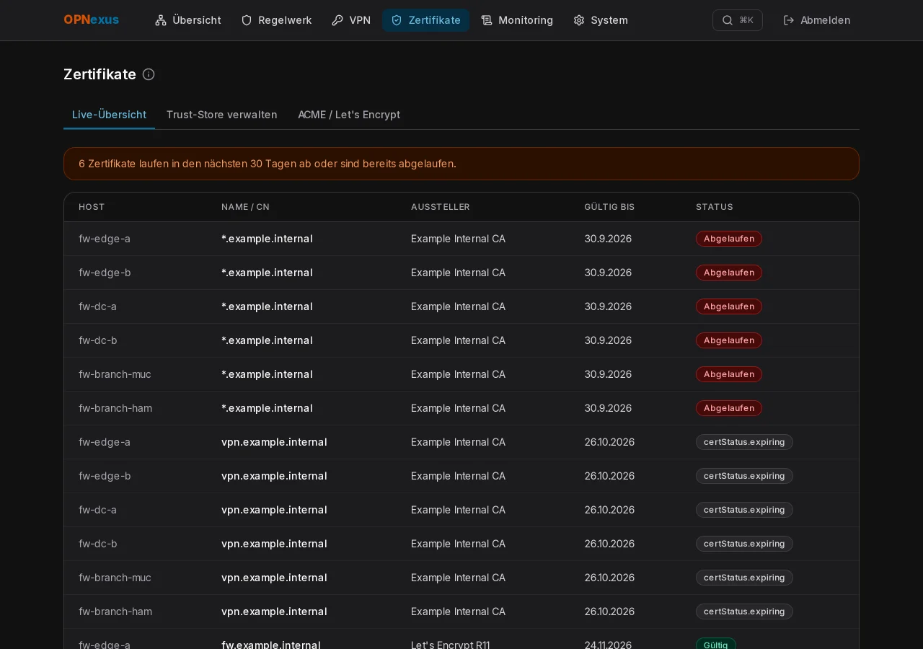
Task: Open the Monitoring menu item
Action: [517, 20]
